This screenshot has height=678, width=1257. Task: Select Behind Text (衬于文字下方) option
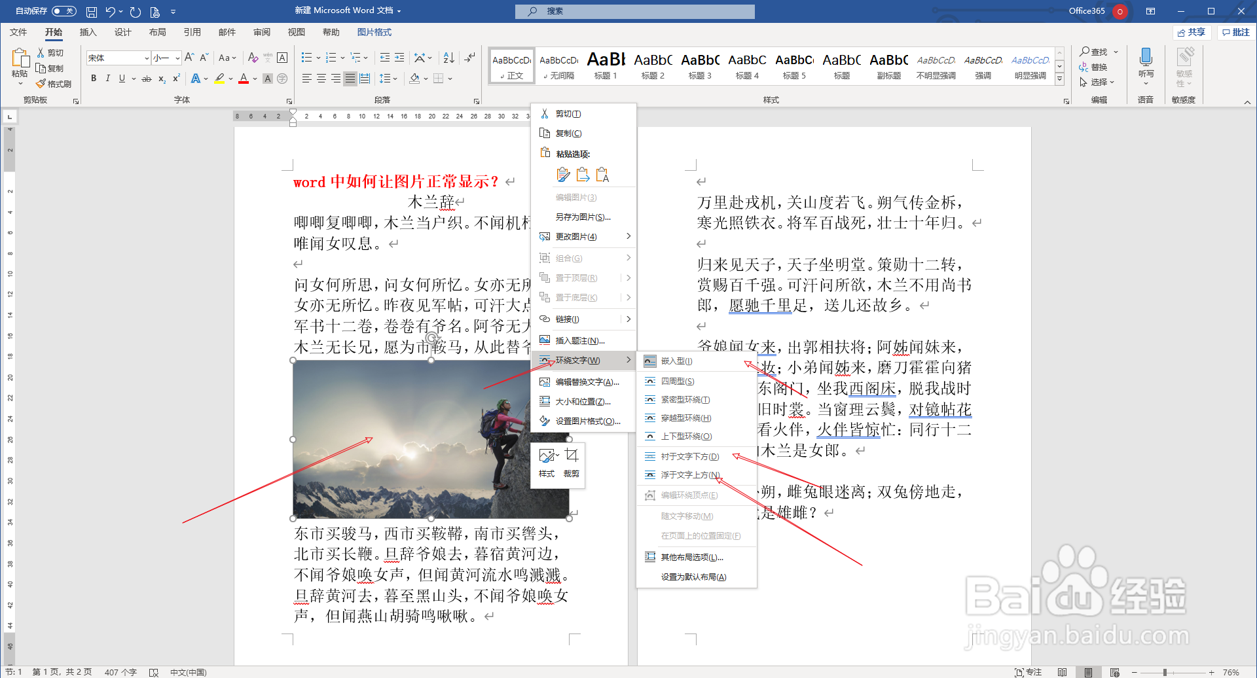point(696,456)
